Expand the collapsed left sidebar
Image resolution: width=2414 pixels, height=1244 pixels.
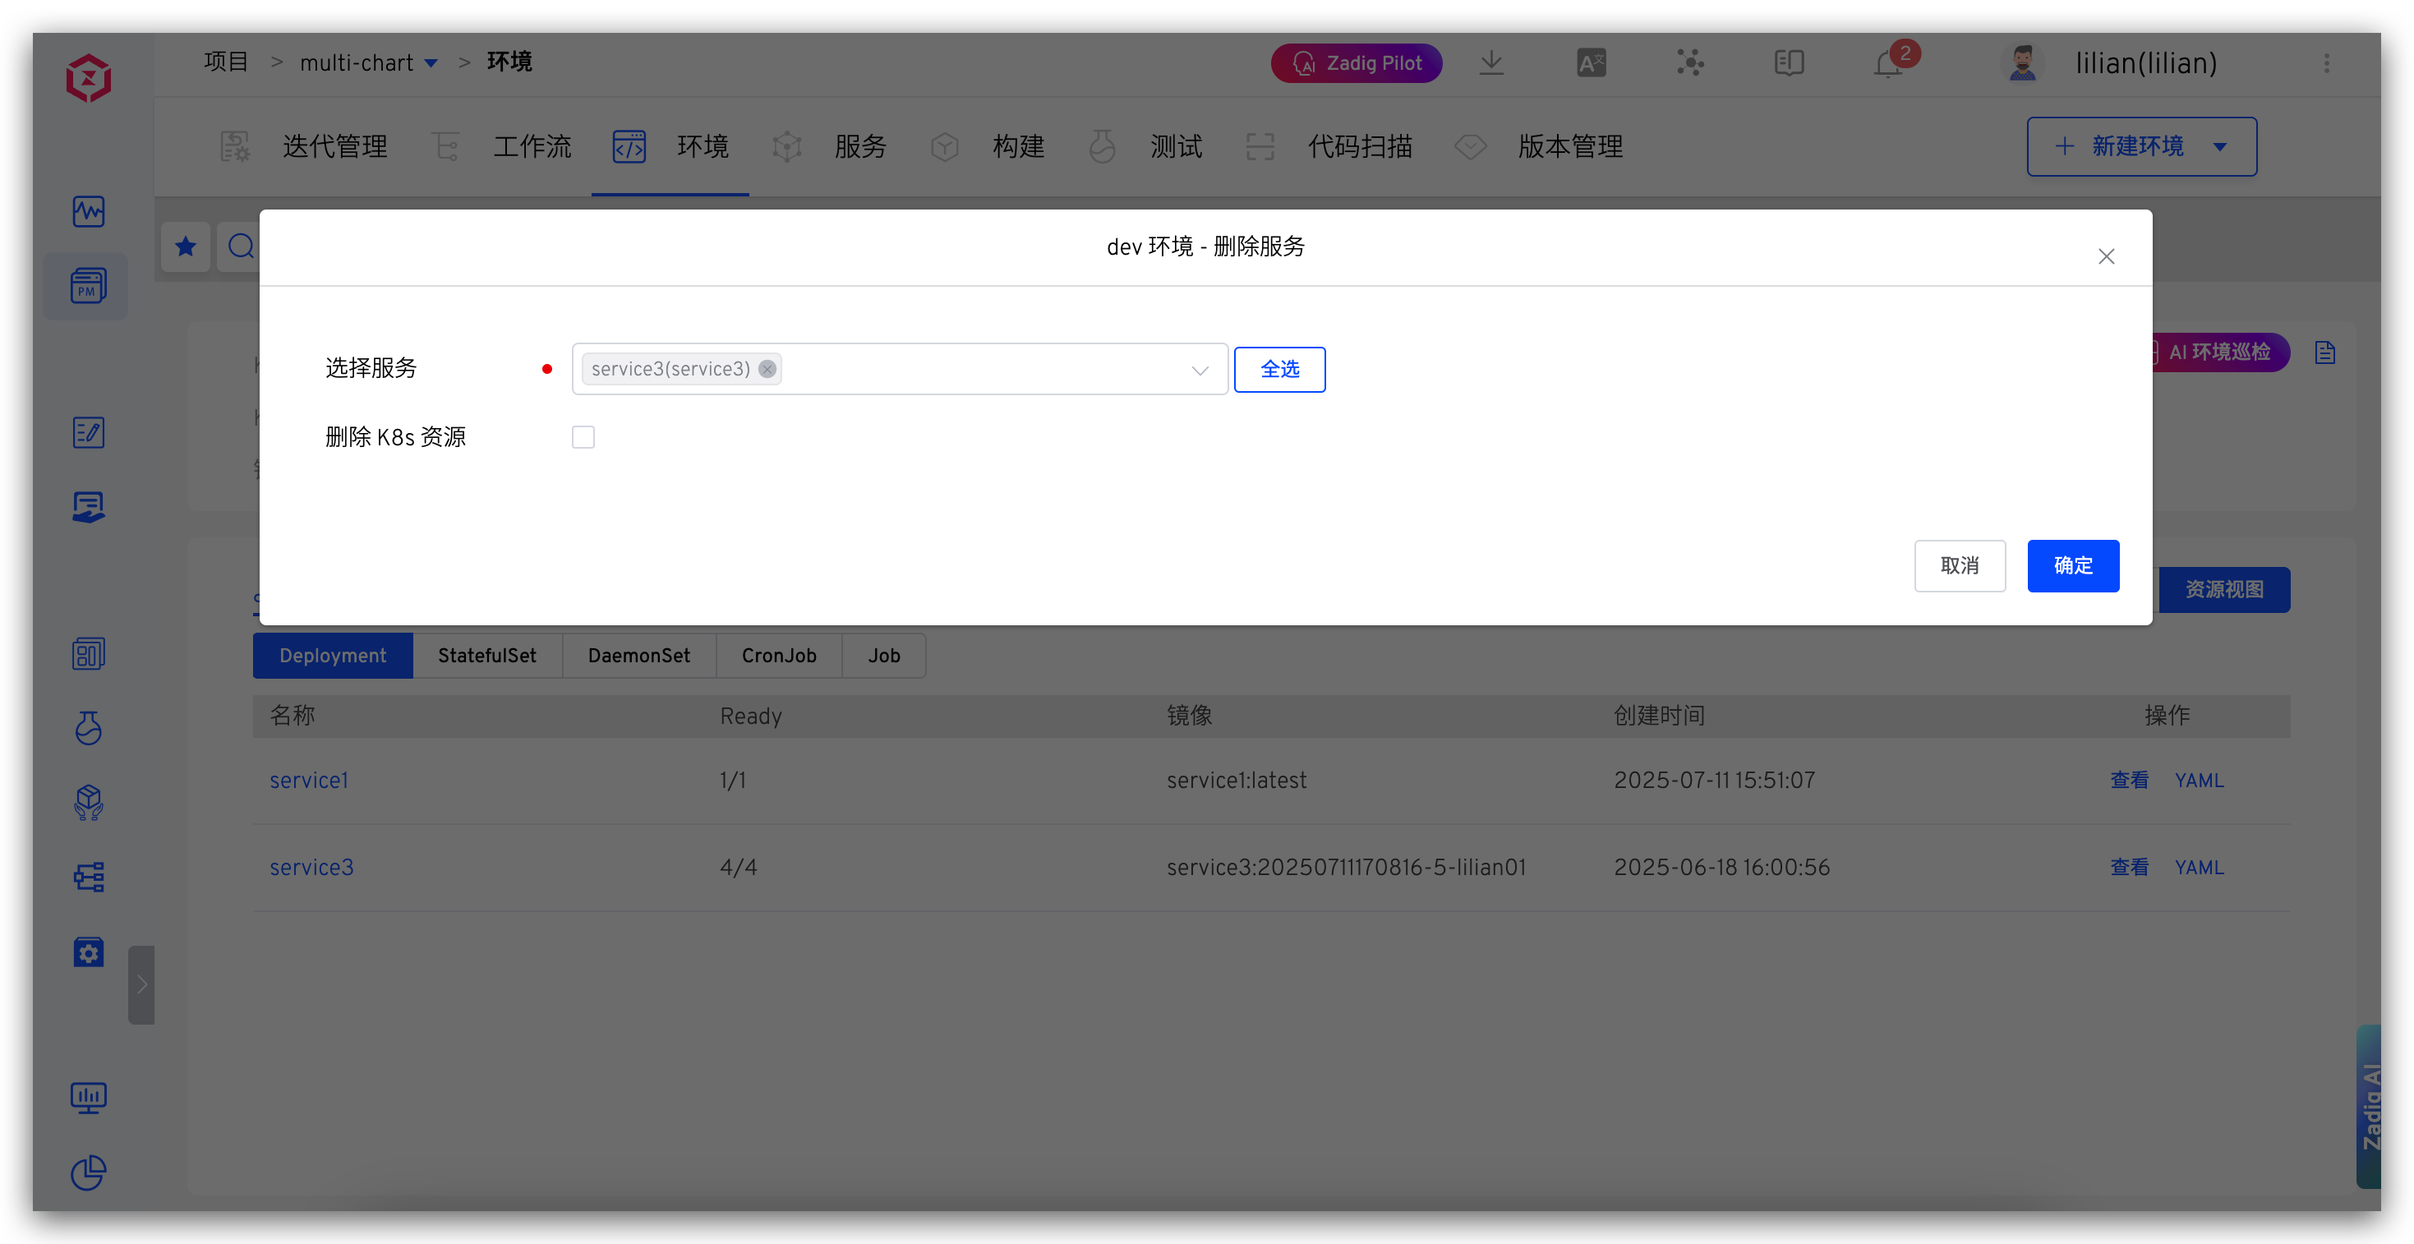coord(141,984)
